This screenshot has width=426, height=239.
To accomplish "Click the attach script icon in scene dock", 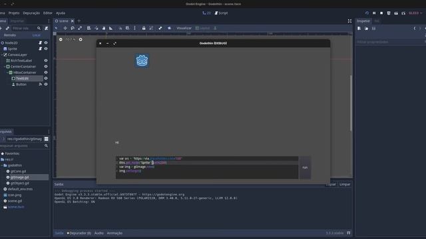I will click(47, 28).
